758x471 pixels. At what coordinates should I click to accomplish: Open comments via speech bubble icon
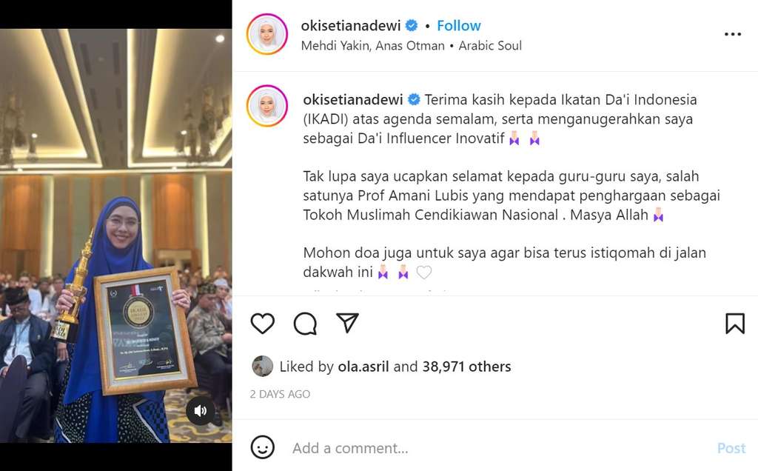click(x=305, y=323)
